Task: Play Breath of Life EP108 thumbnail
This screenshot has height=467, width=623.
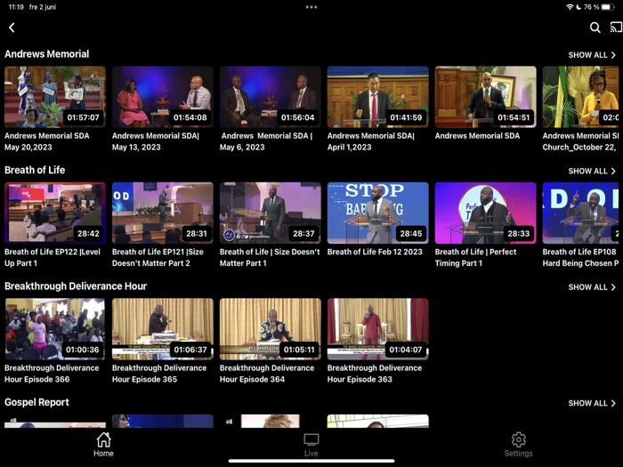Action: tap(582, 213)
